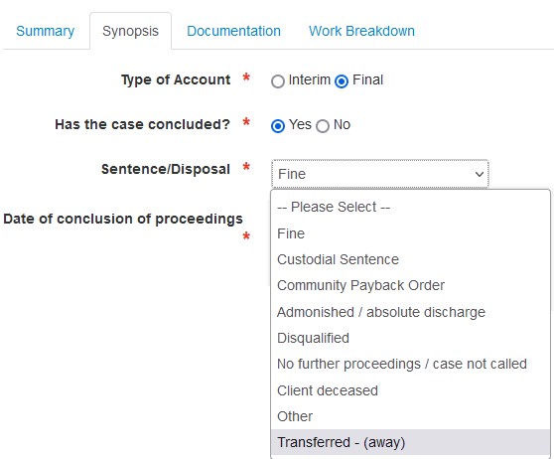Viewport: 554px width, 459px height.
Task: Open the Documentation tab
Action: coord(233,31)
